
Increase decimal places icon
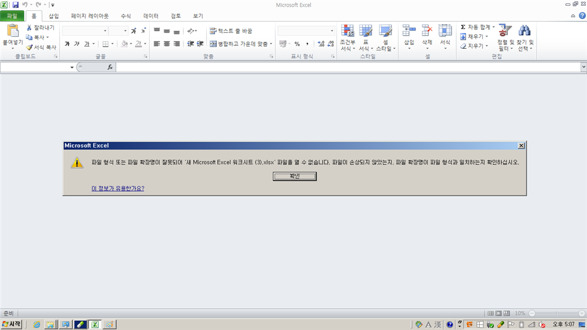[x=321, y=44]
